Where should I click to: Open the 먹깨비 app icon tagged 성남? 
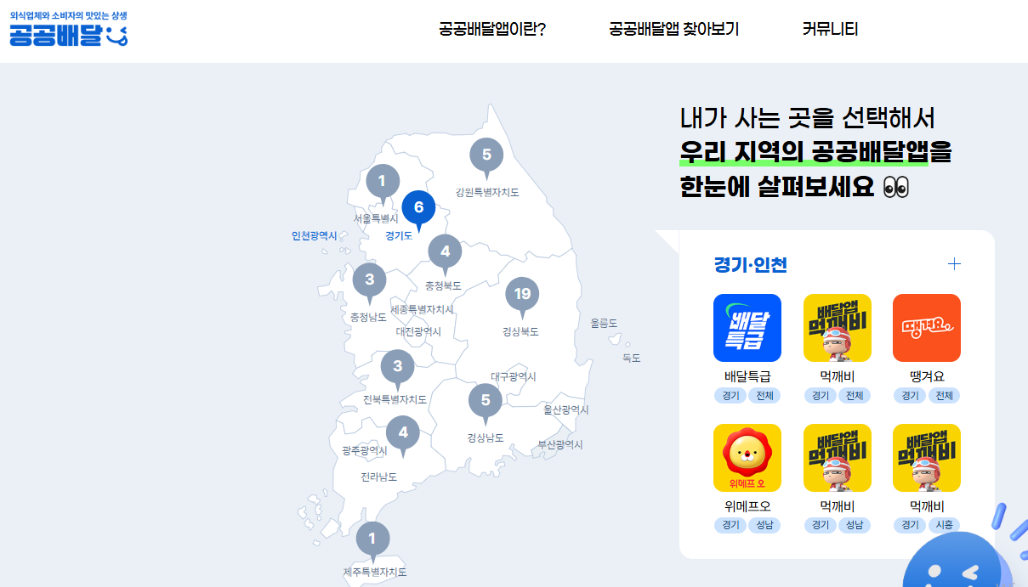pyautogui.click(x=838, y=458)
